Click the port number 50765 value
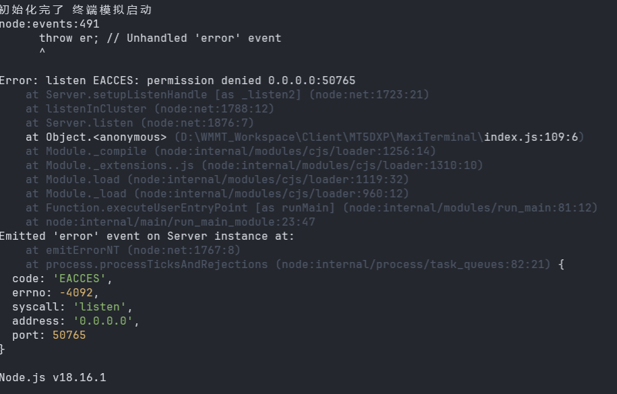617x394 pixels. [x=69, y=335]
